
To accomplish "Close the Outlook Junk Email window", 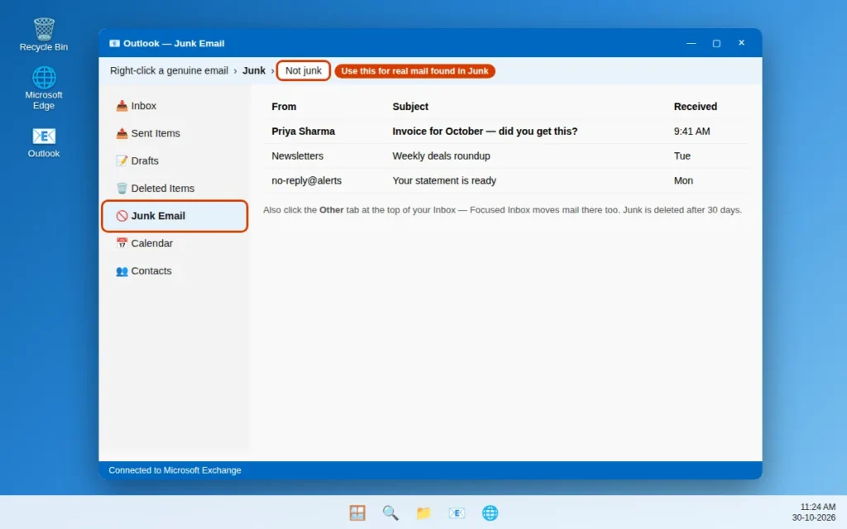I will [x=741, y=43].
